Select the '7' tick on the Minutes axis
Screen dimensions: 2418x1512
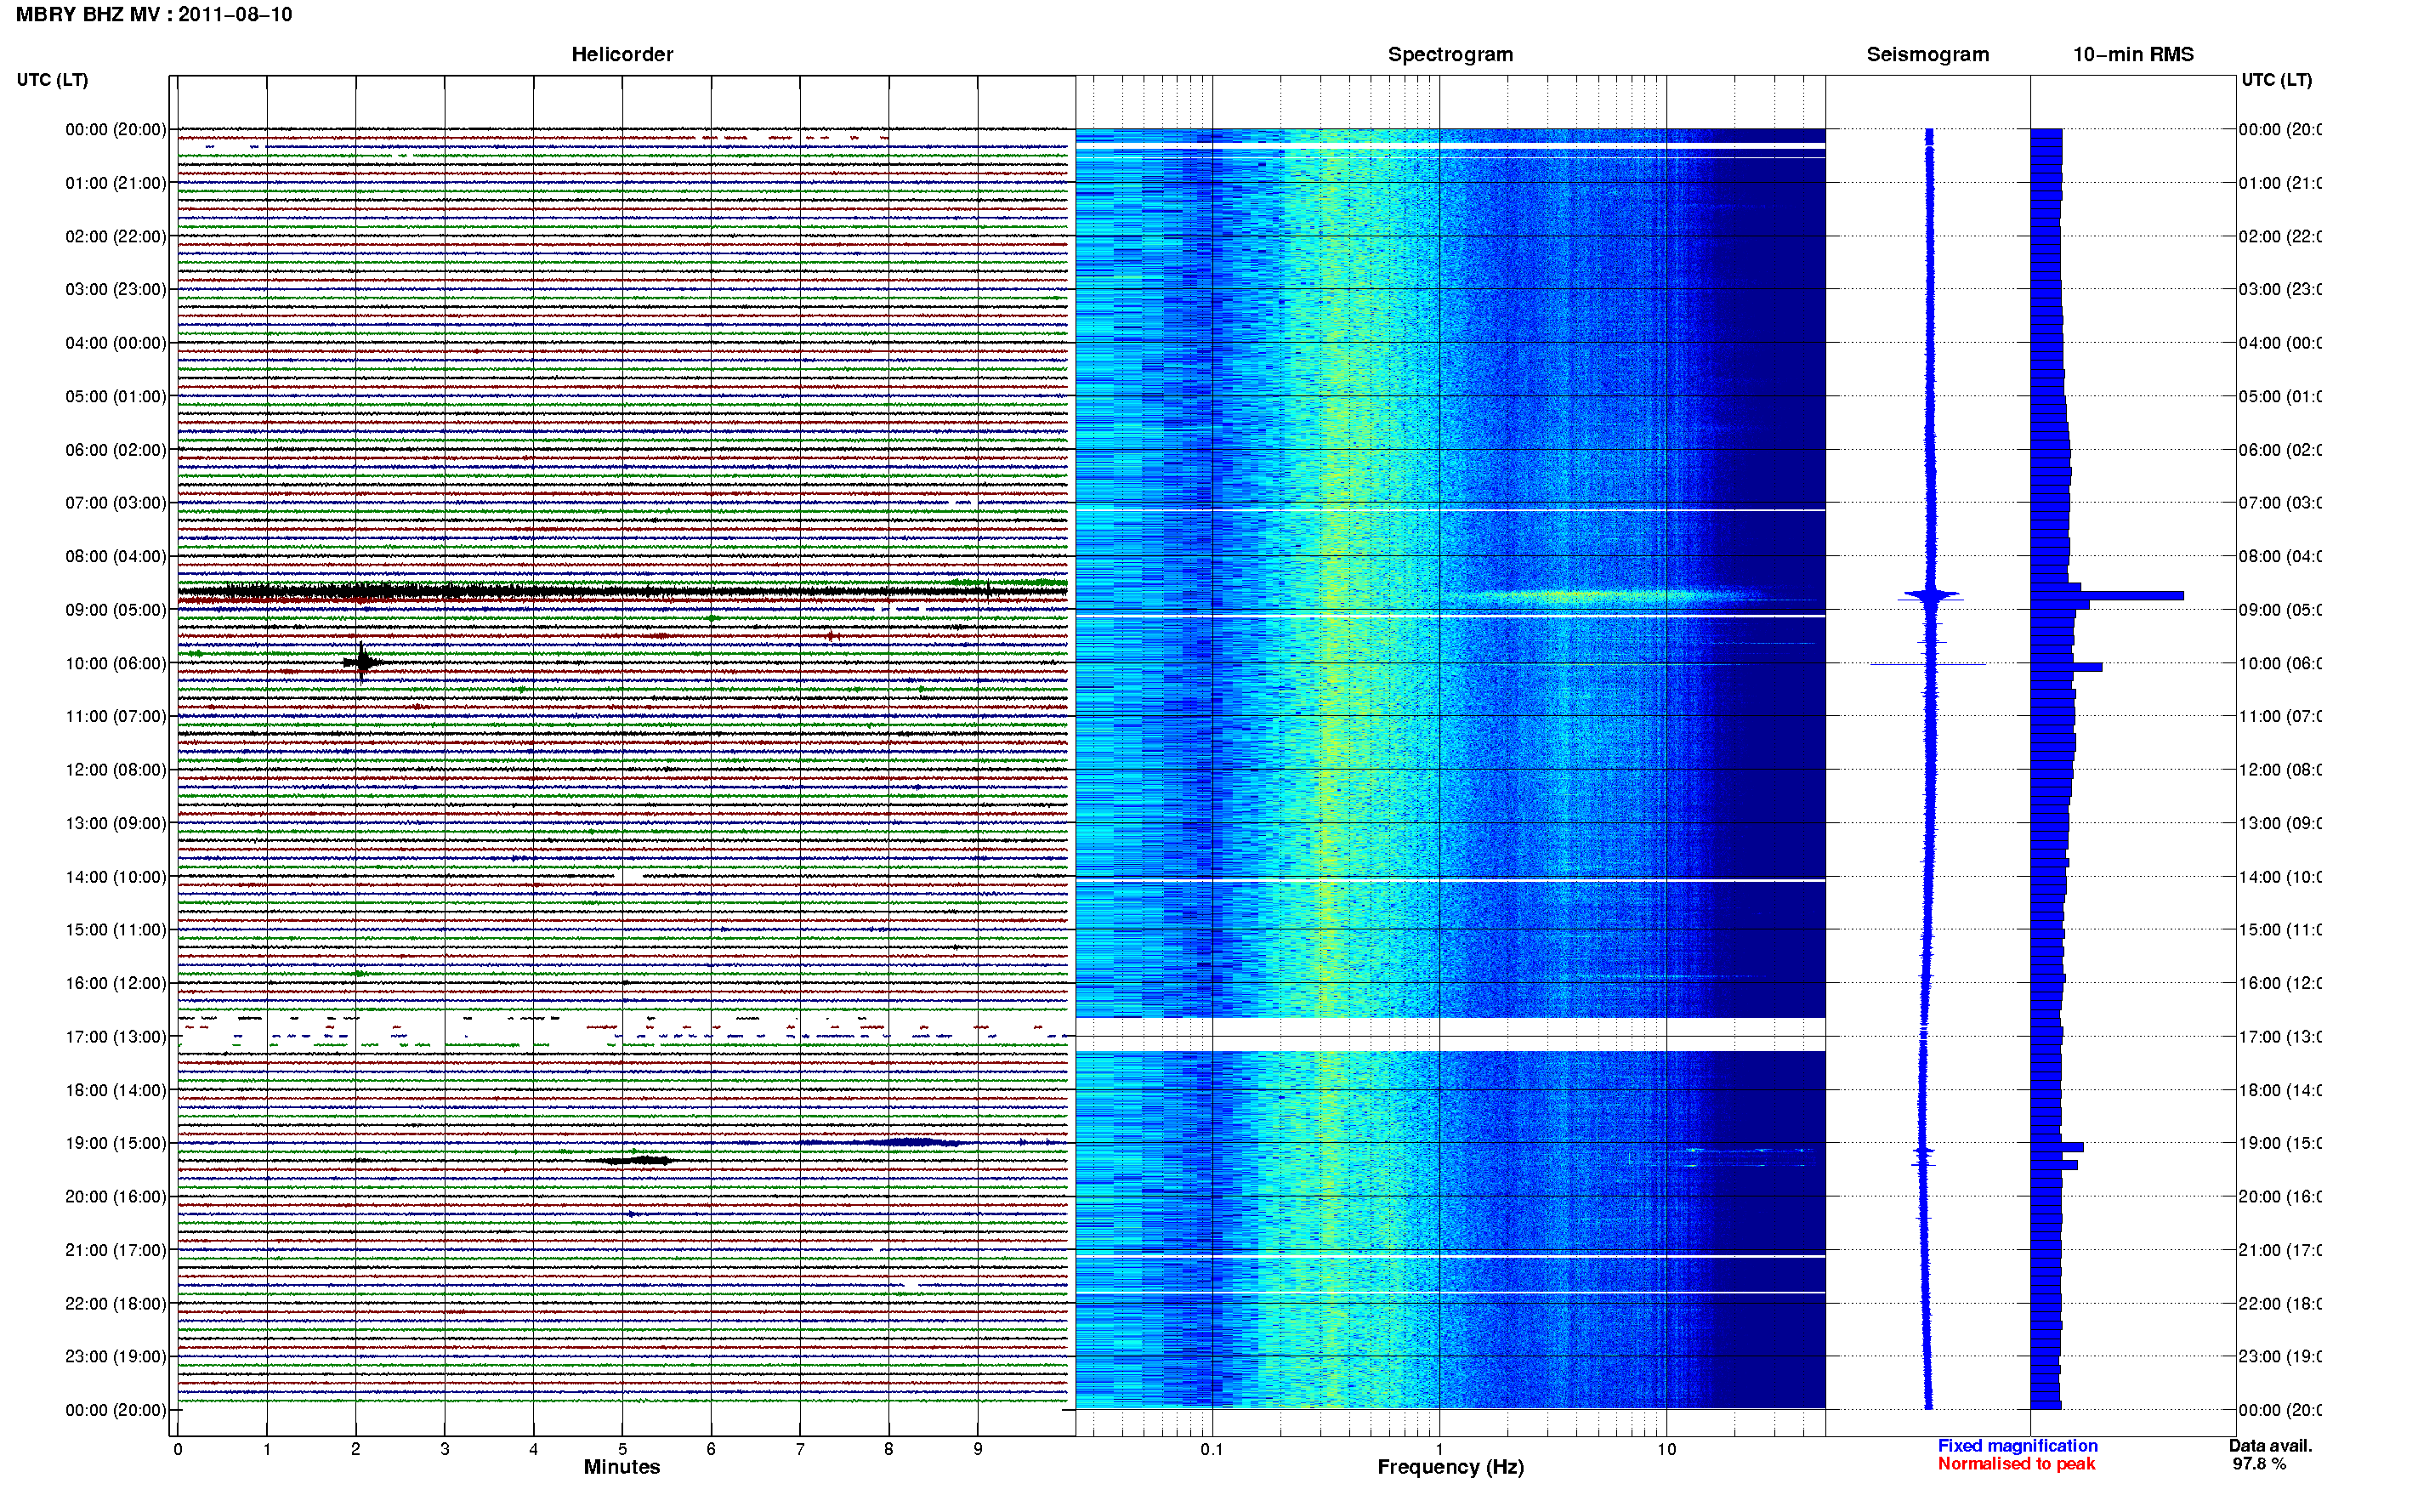point(800,1449)
